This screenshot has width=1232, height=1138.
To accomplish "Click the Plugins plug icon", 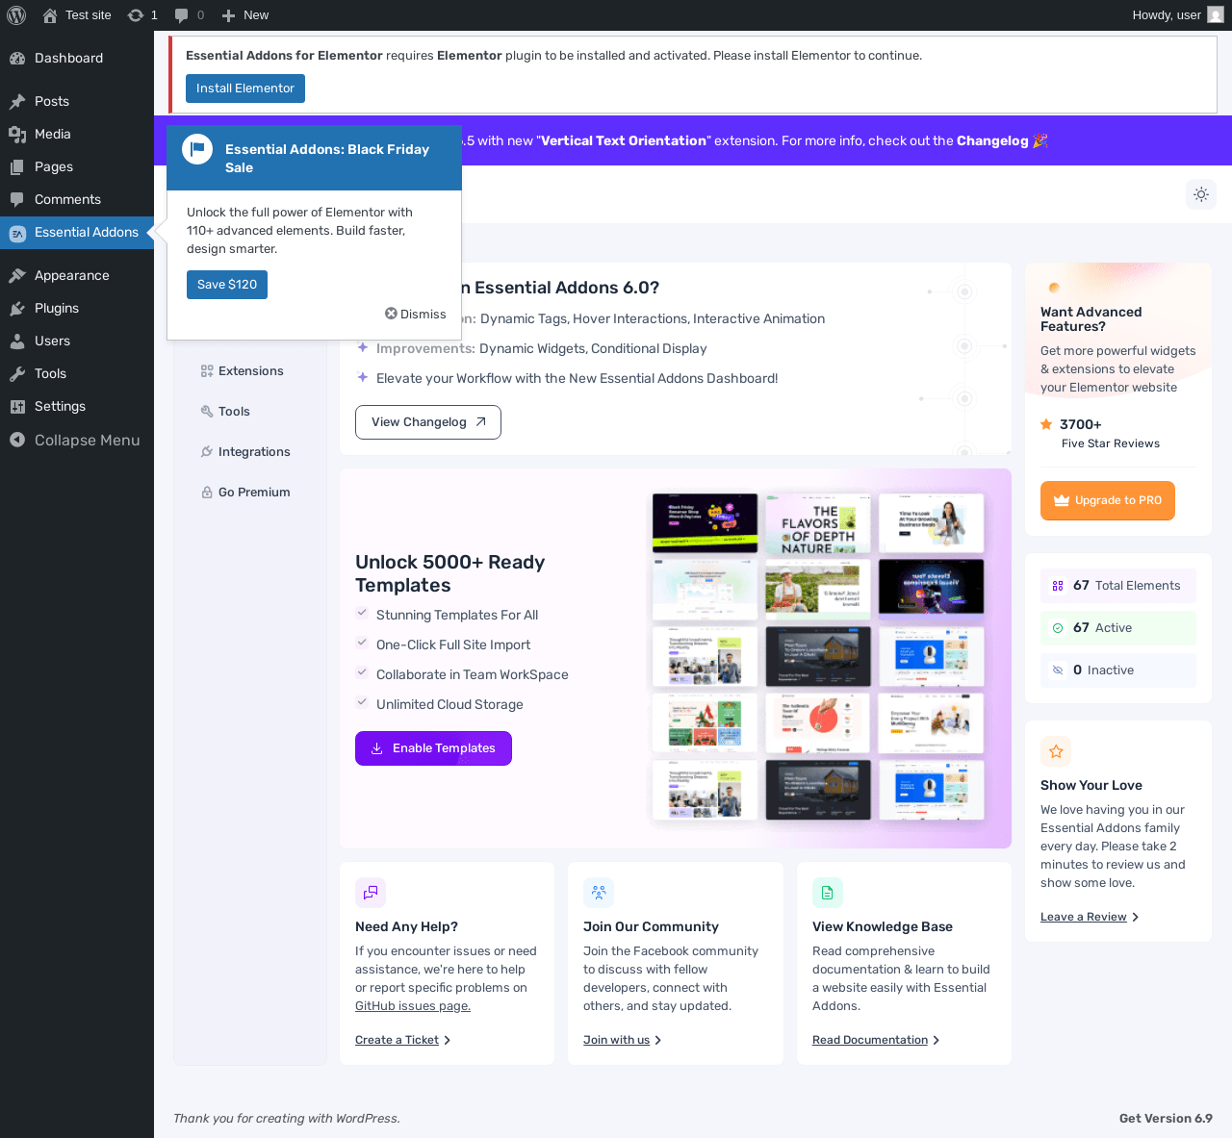I will (17, 308).
